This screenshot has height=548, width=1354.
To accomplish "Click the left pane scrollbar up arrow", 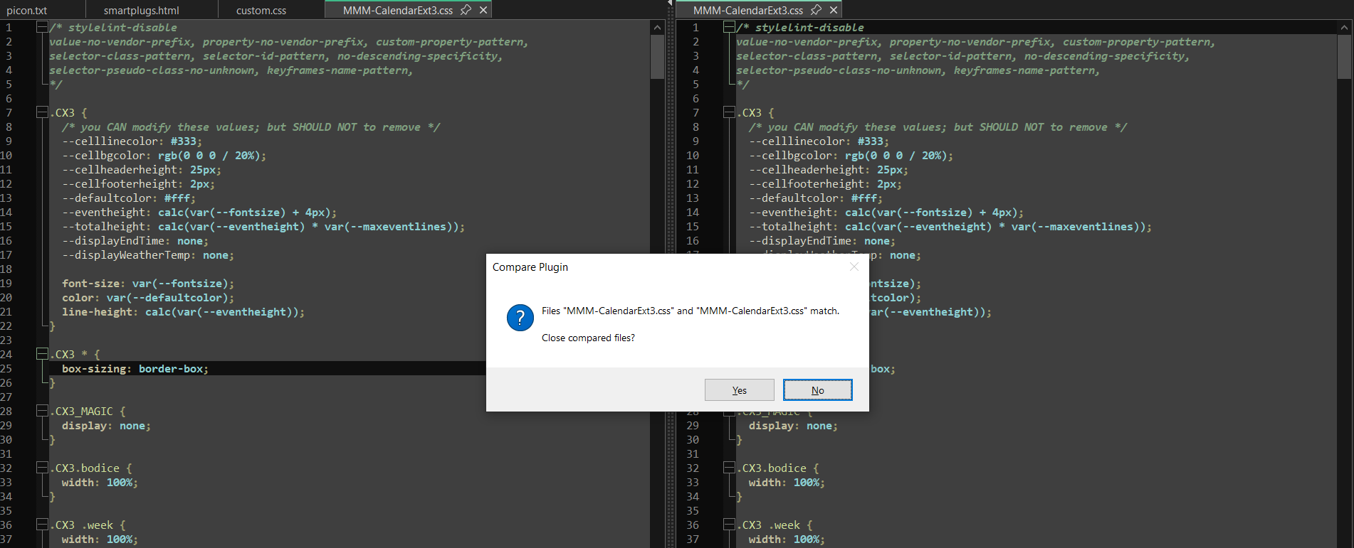I will [657, 27].
